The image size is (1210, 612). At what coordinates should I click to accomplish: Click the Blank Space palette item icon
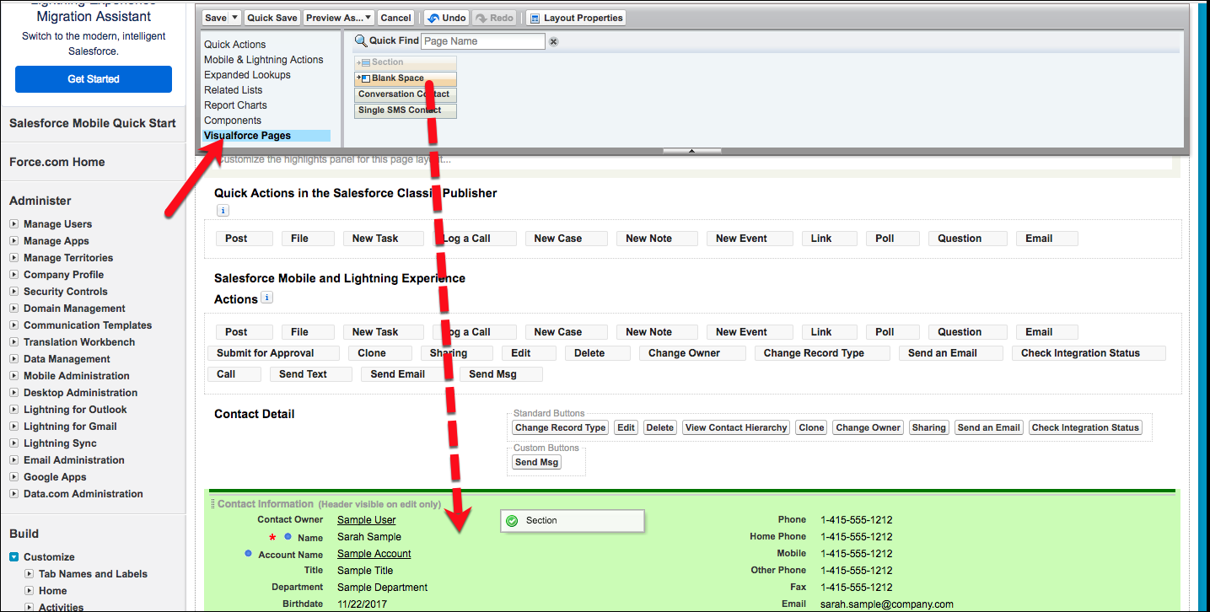(364, 78)
